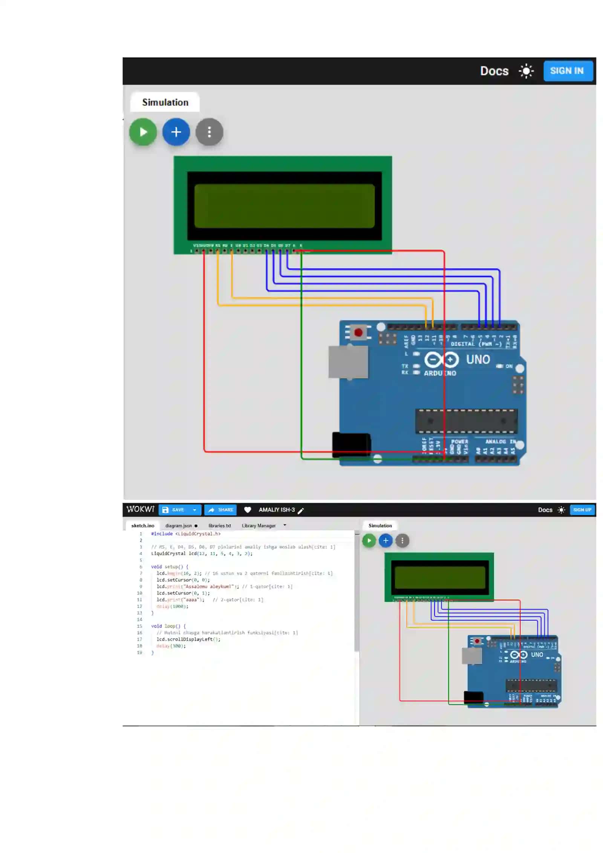The height and width of the screenshot is (853, 603).
Task: Start simulation in the Wokwi editor's small pane
Action: (x=369, y=540)
